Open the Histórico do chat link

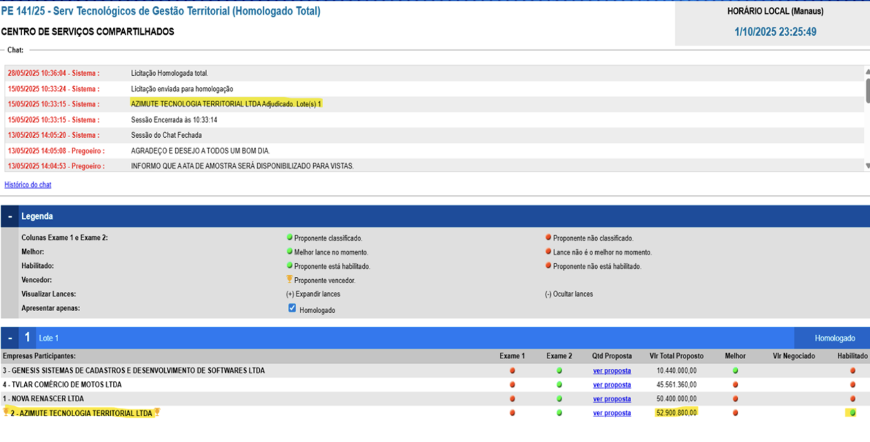[x=28, y=185]
